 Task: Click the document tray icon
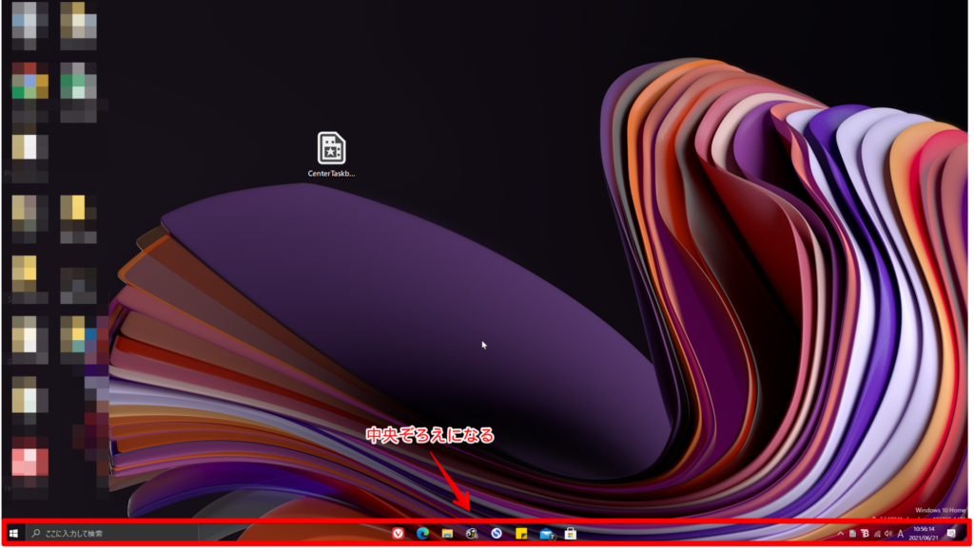coord(853,533)
